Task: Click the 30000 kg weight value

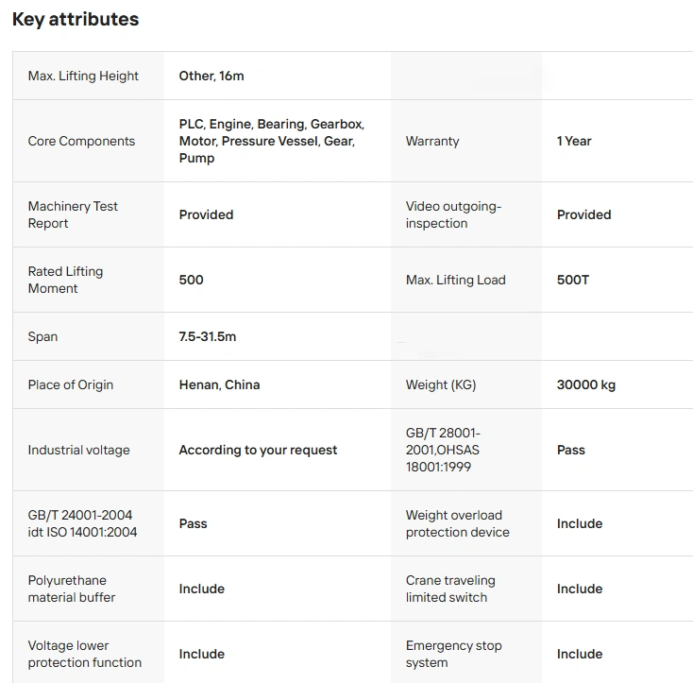Action: pos(586,384)
